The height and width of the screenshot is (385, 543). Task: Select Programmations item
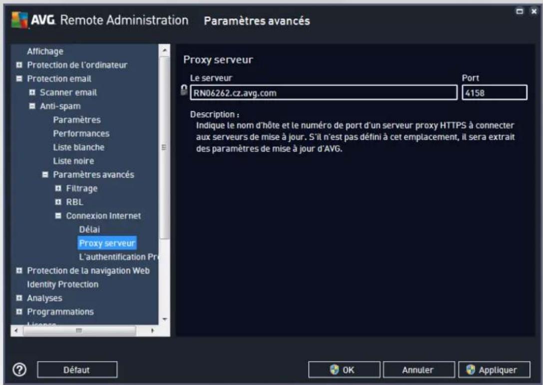[x=60, y=312]
